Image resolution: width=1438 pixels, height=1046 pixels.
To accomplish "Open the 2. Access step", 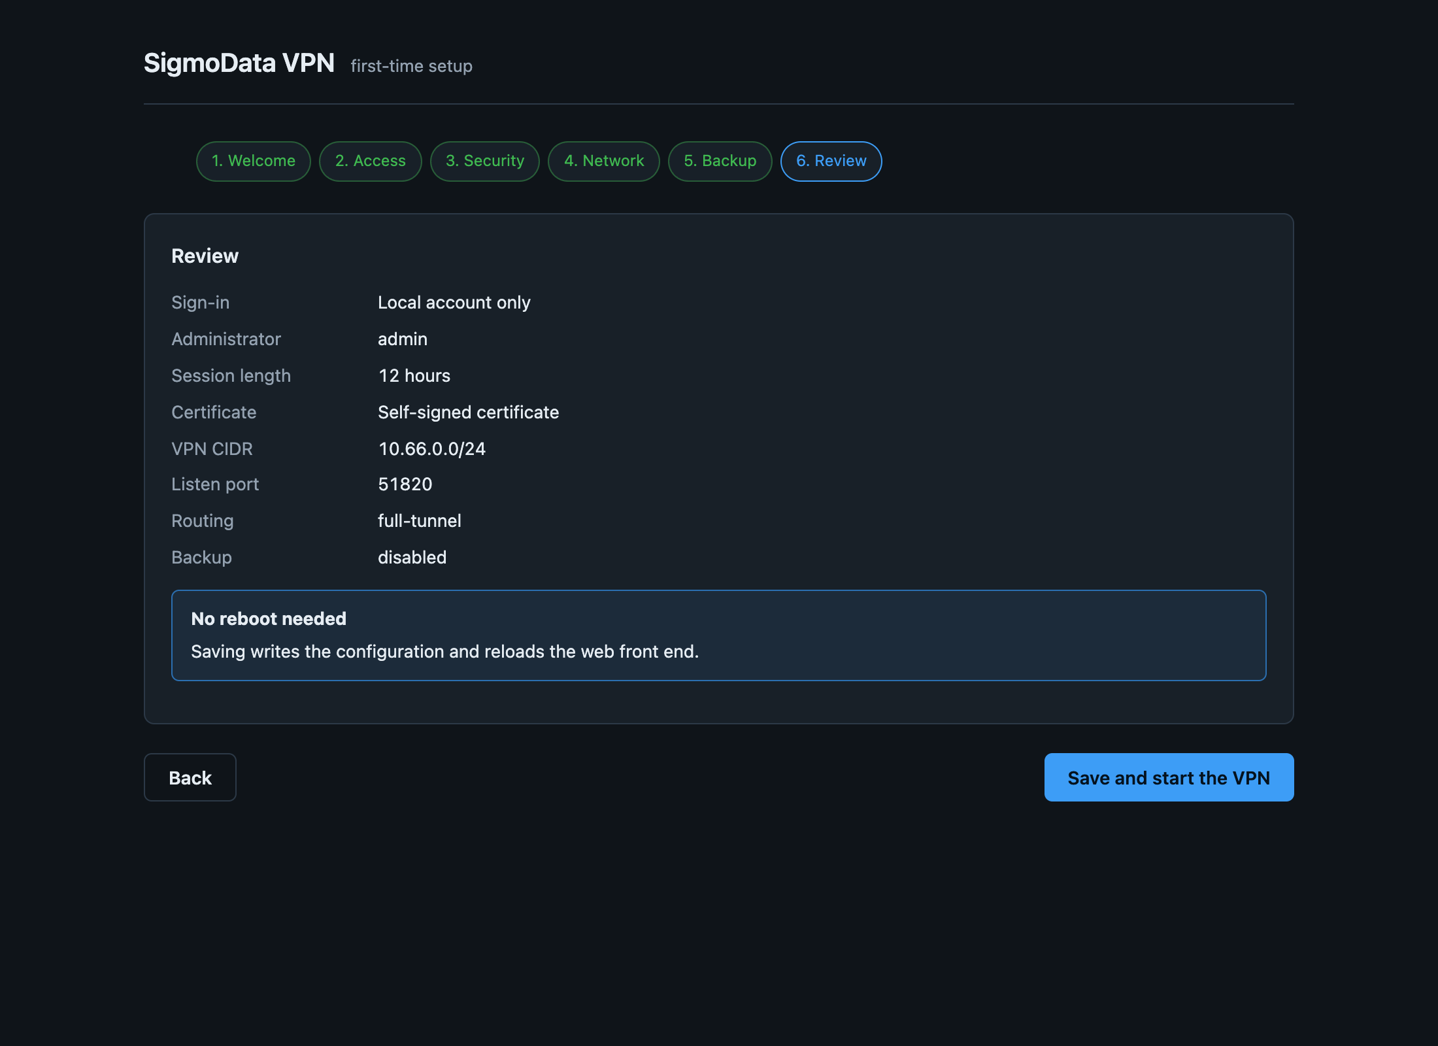I will [x=371, y=161].
